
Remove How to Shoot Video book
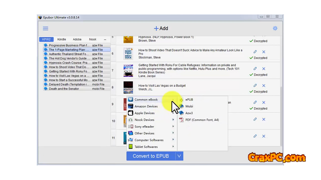[264, 52]
